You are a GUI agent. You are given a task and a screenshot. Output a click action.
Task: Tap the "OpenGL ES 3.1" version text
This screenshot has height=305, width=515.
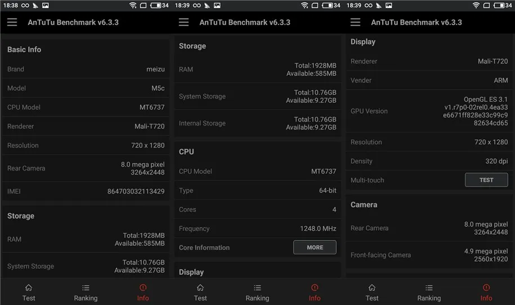tap(485, 100)
